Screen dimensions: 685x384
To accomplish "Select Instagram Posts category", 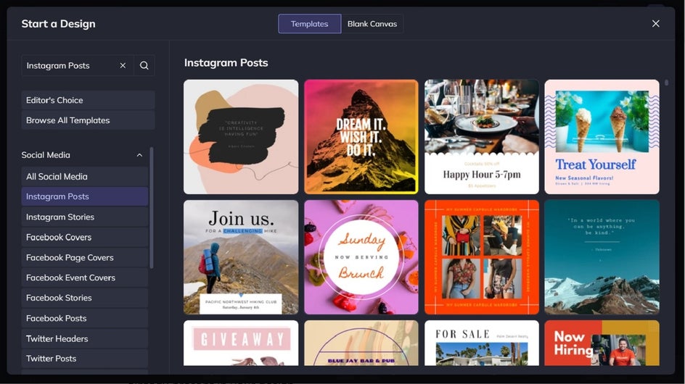I will point(85,196).
